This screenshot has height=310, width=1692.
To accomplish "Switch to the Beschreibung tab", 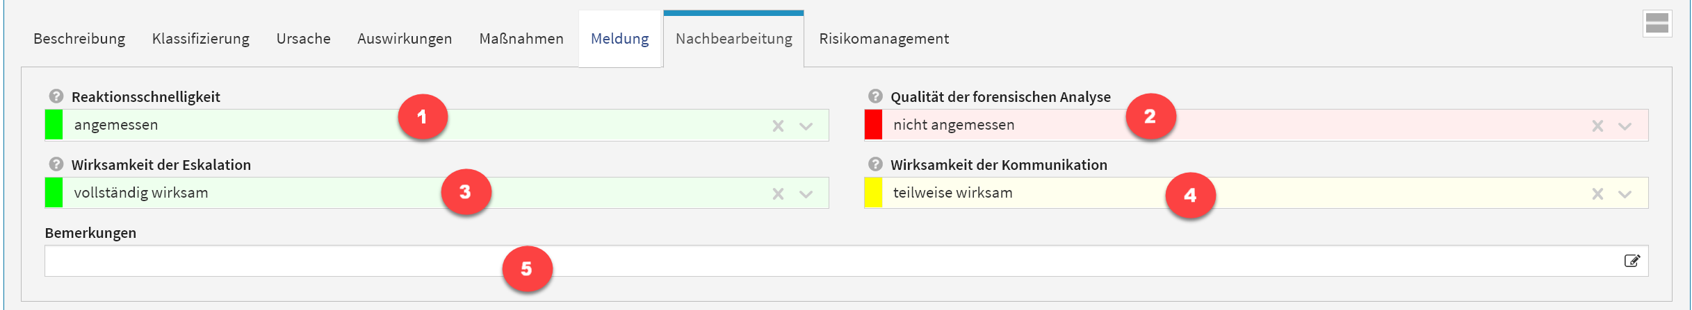I will [x=79, y=39].
